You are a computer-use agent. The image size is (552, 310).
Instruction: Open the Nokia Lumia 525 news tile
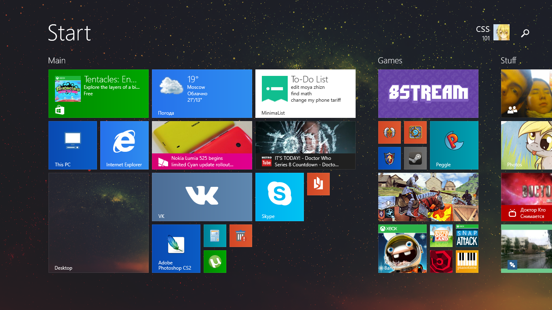202,145
